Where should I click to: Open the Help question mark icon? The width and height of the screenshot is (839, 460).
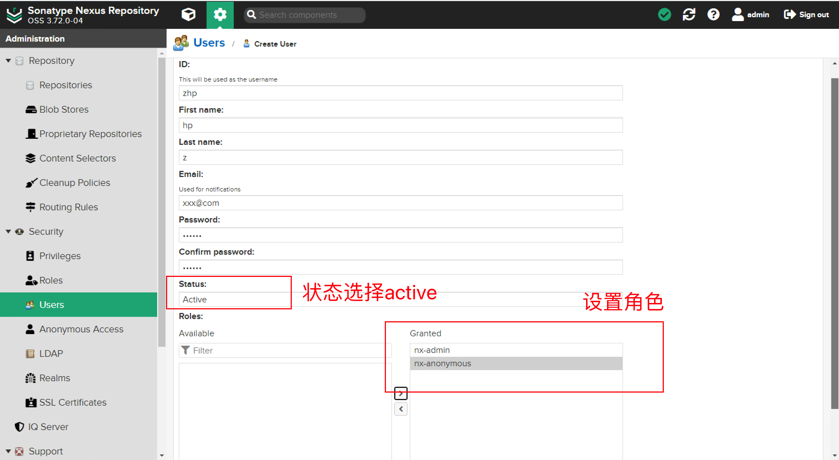713,14
